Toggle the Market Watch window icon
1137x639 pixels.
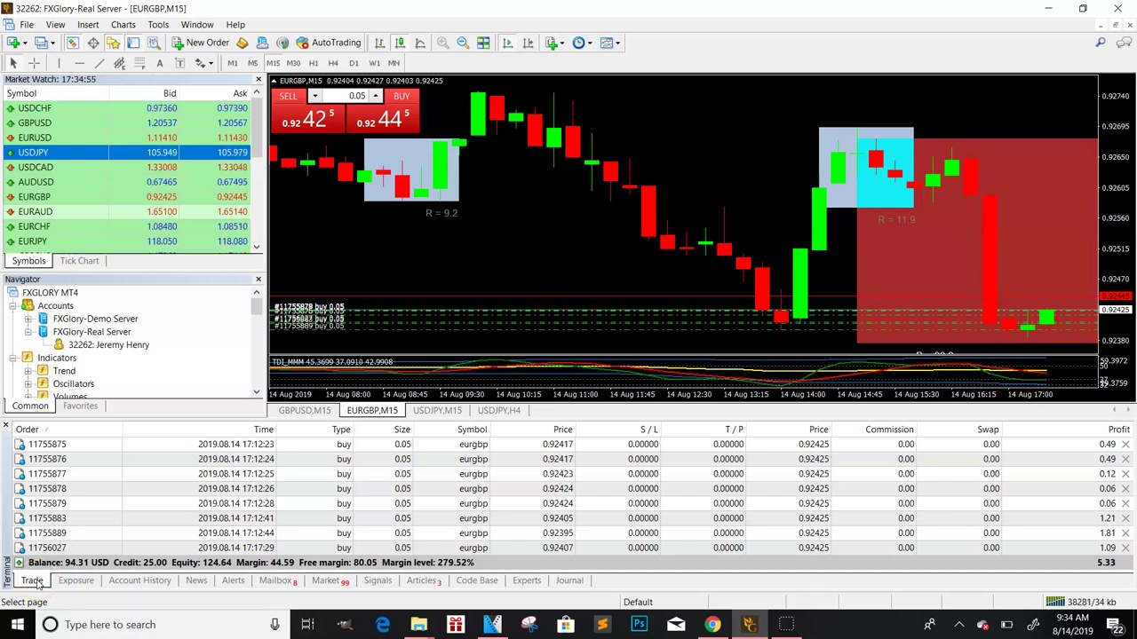coord(73,43)
